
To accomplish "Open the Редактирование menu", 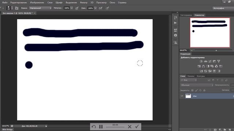I will (x=19, y=3).
